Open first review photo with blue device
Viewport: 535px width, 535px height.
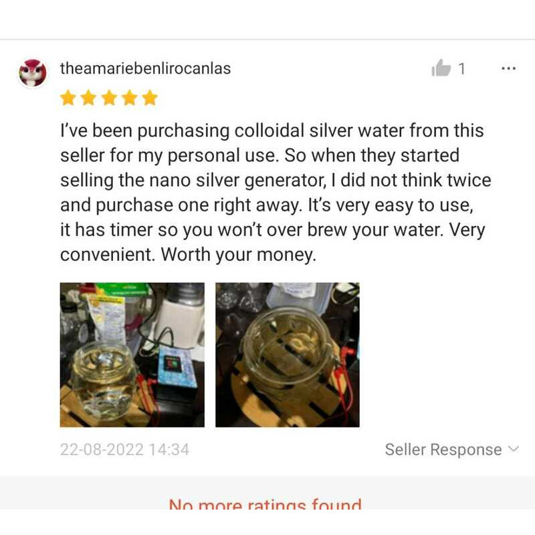(132, 354)
